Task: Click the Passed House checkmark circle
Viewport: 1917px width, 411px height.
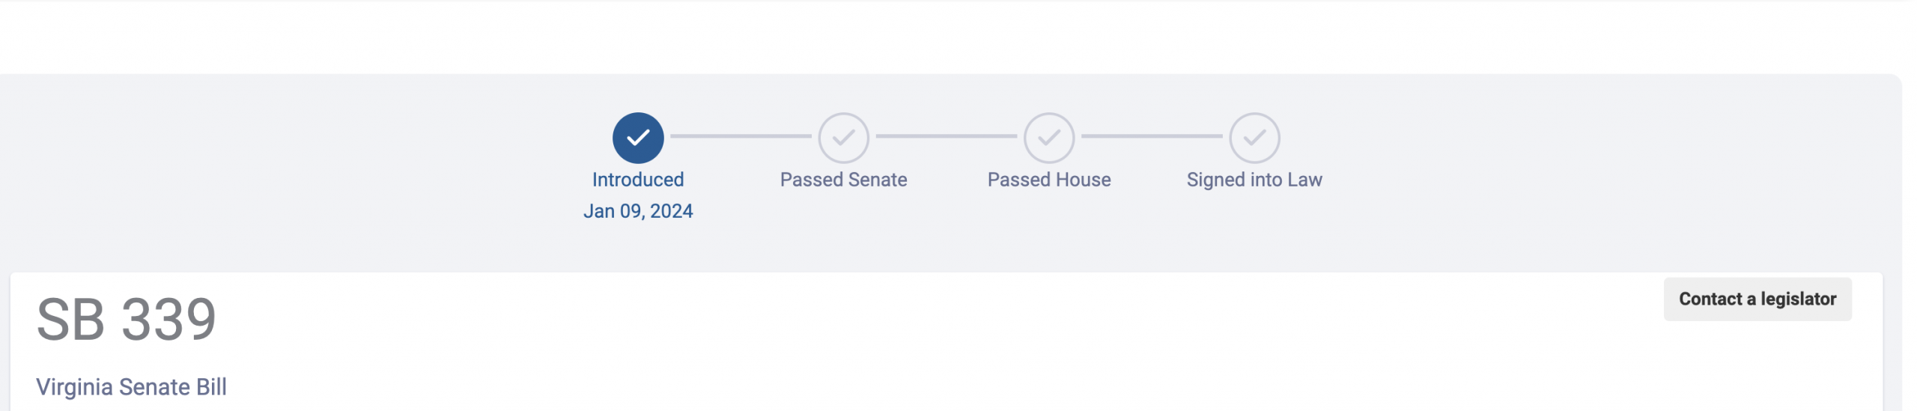Action: 1049,138
